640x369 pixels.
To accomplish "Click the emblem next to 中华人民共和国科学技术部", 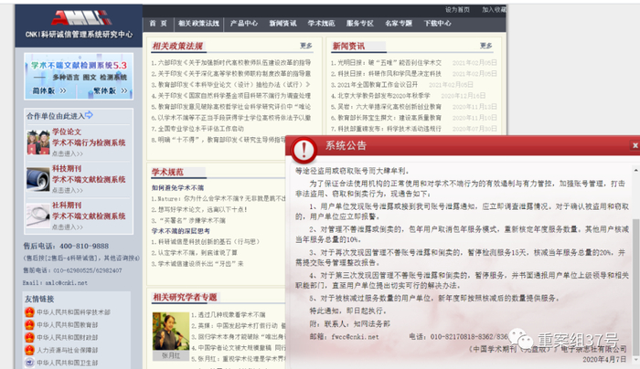I will (x=29, y=312).
